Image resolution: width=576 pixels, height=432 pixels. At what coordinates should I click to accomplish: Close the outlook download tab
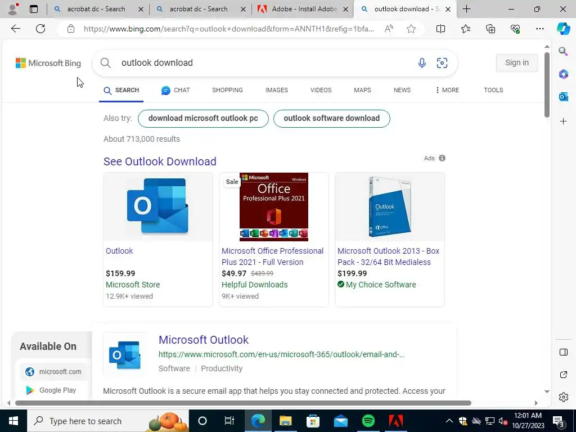click(x=448, y=9)
